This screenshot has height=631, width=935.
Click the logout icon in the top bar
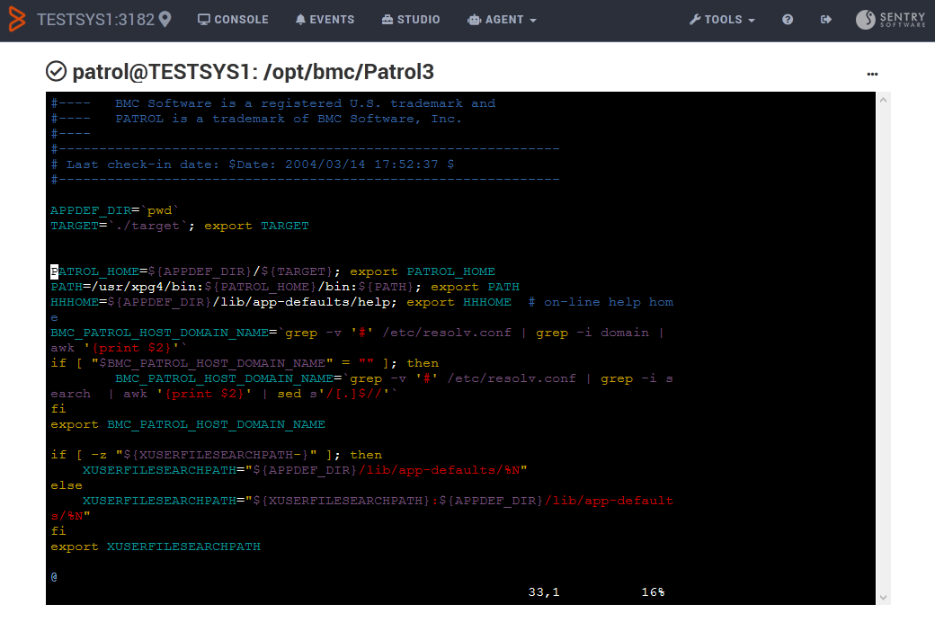click(x=826, y=18)
